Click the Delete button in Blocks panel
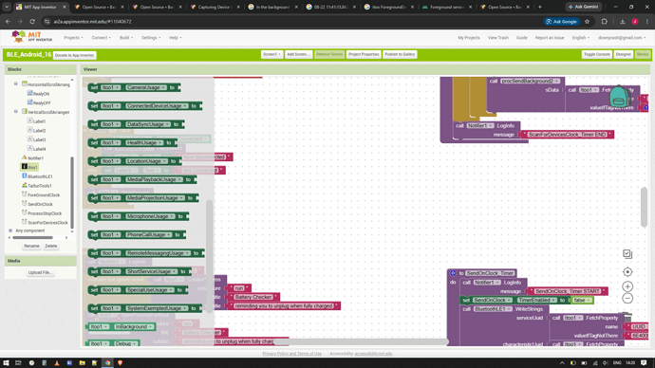 [51, 246]
